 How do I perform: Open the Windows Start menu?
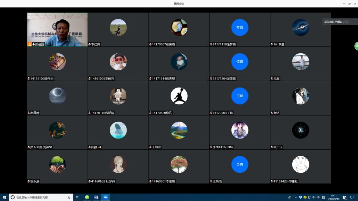[5, 197]
